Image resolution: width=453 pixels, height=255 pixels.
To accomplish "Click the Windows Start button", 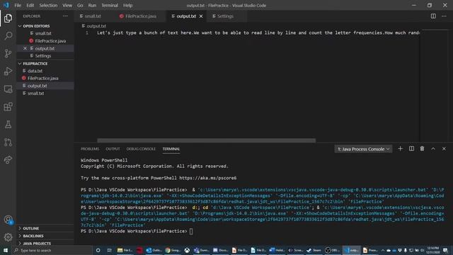I will pos(6,250).
